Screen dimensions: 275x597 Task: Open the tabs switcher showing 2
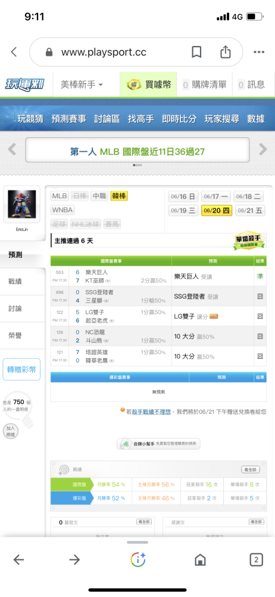point(257,559)
